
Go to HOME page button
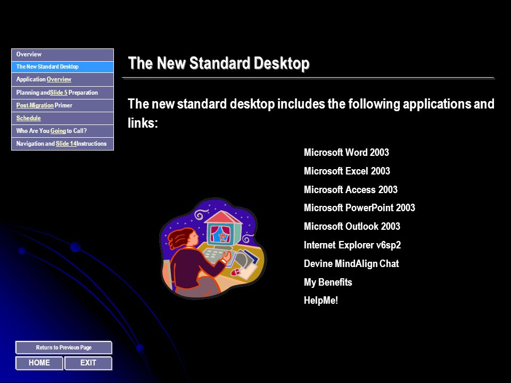point(39,363)
